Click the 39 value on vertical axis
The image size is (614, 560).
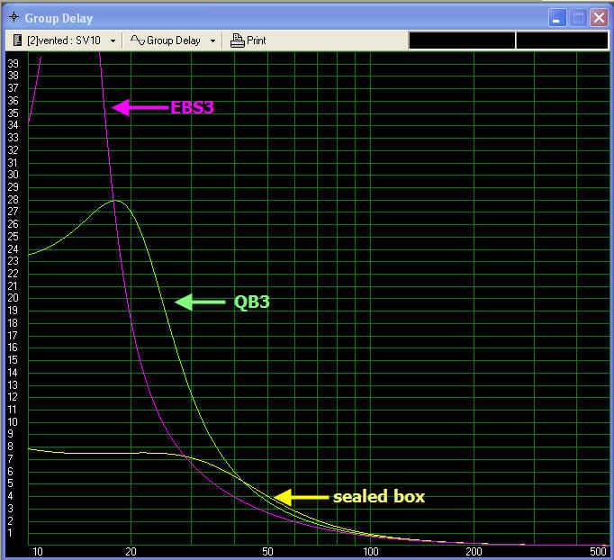coord(13,63)
